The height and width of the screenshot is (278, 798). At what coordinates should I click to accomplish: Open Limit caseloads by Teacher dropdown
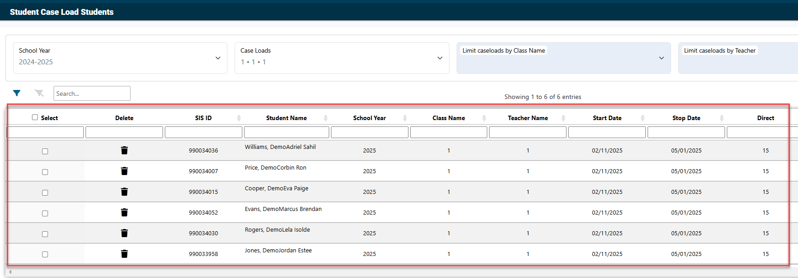point(738,58)
